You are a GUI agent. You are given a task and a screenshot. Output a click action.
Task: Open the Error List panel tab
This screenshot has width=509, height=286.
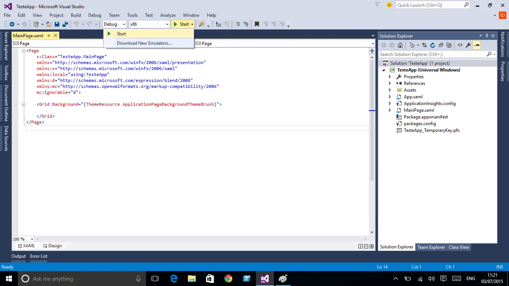click(x=39, y=256)
